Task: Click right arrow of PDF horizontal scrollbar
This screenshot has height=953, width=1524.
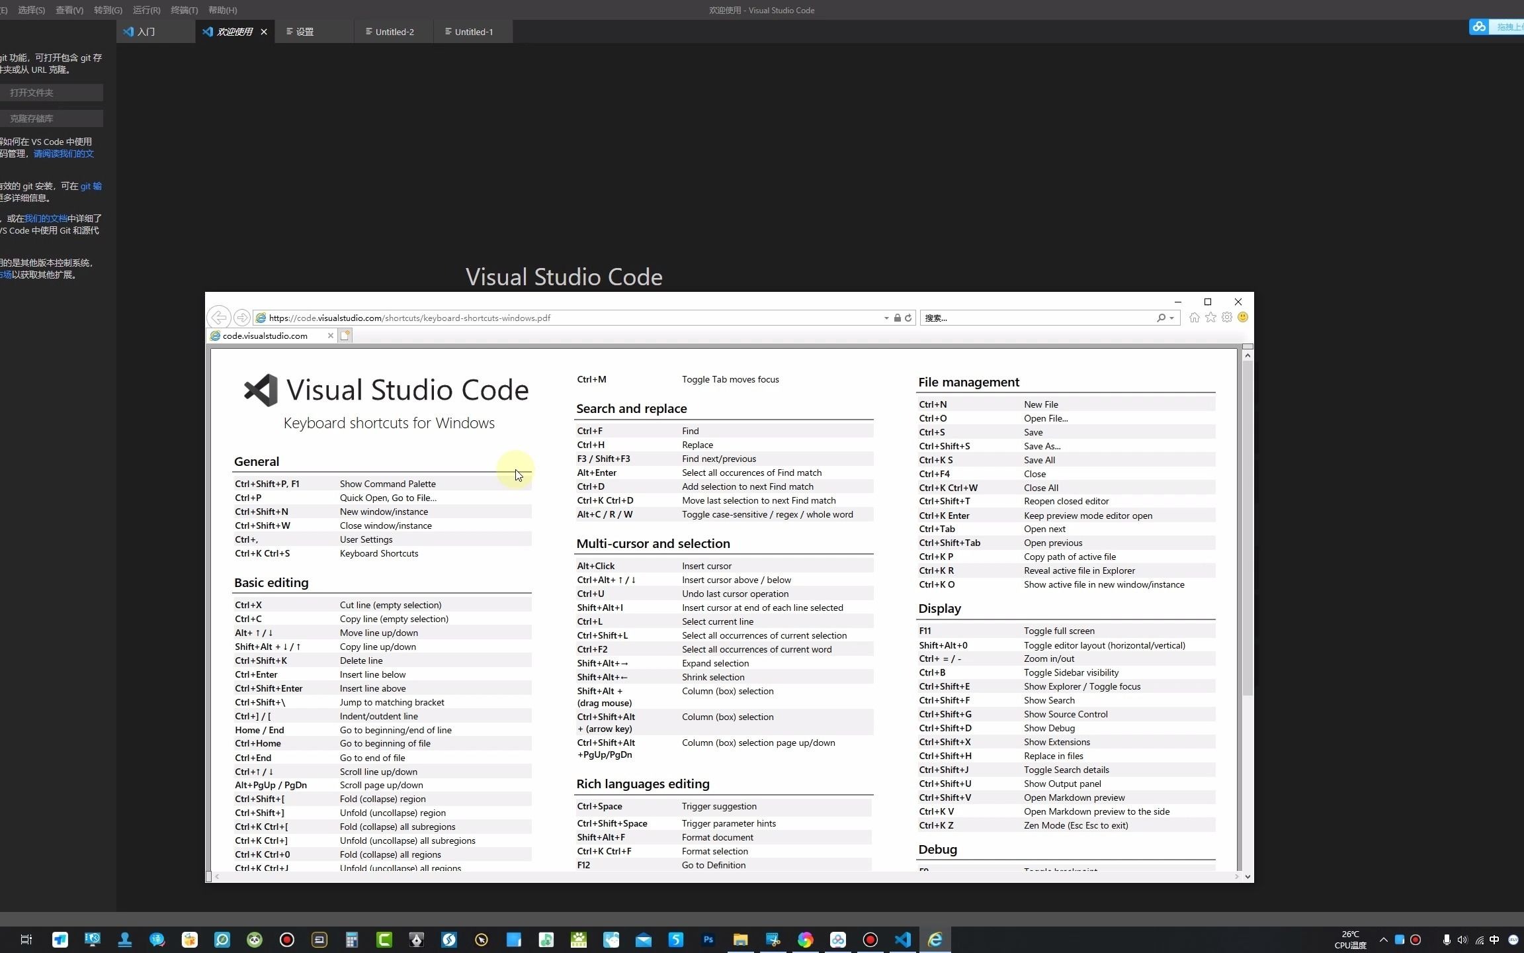Action: 1236,877
